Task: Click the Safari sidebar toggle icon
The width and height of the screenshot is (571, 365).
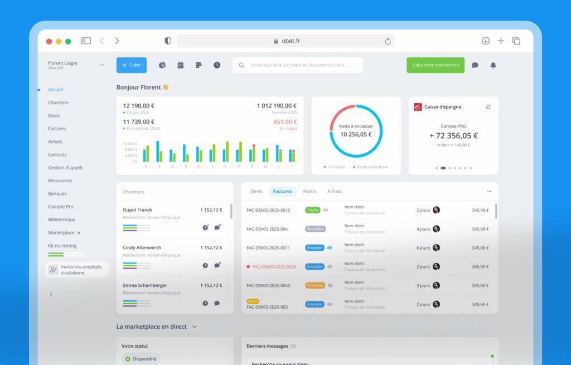Action: (86, 41)
